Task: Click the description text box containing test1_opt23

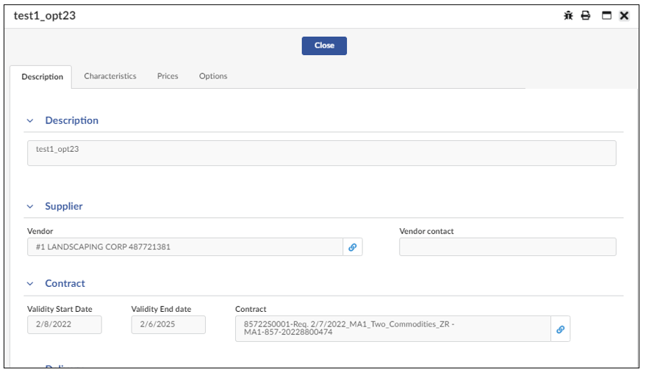Action: 321,153
